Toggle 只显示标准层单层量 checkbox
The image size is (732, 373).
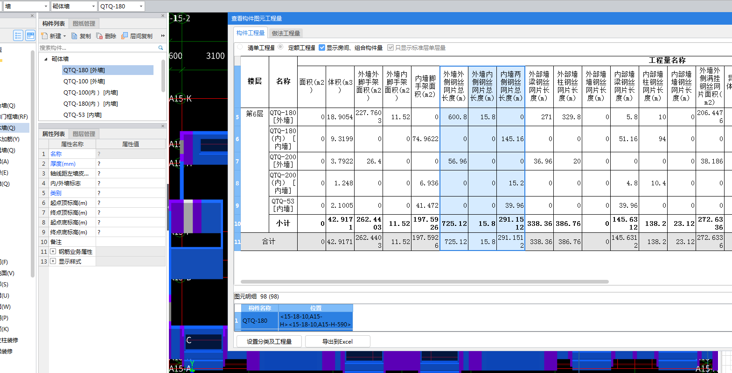[390, 47]
